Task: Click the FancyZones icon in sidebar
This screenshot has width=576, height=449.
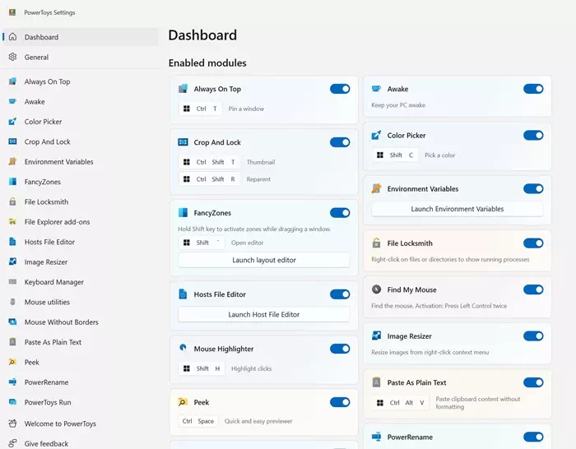Action: [12, 182]
